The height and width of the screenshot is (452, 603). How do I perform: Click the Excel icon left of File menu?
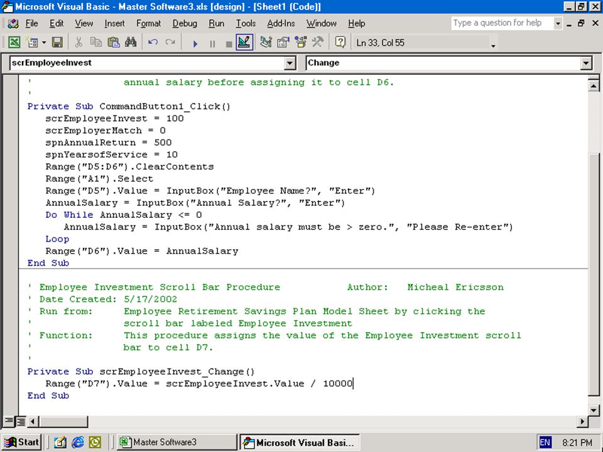[x=13, y=24]
